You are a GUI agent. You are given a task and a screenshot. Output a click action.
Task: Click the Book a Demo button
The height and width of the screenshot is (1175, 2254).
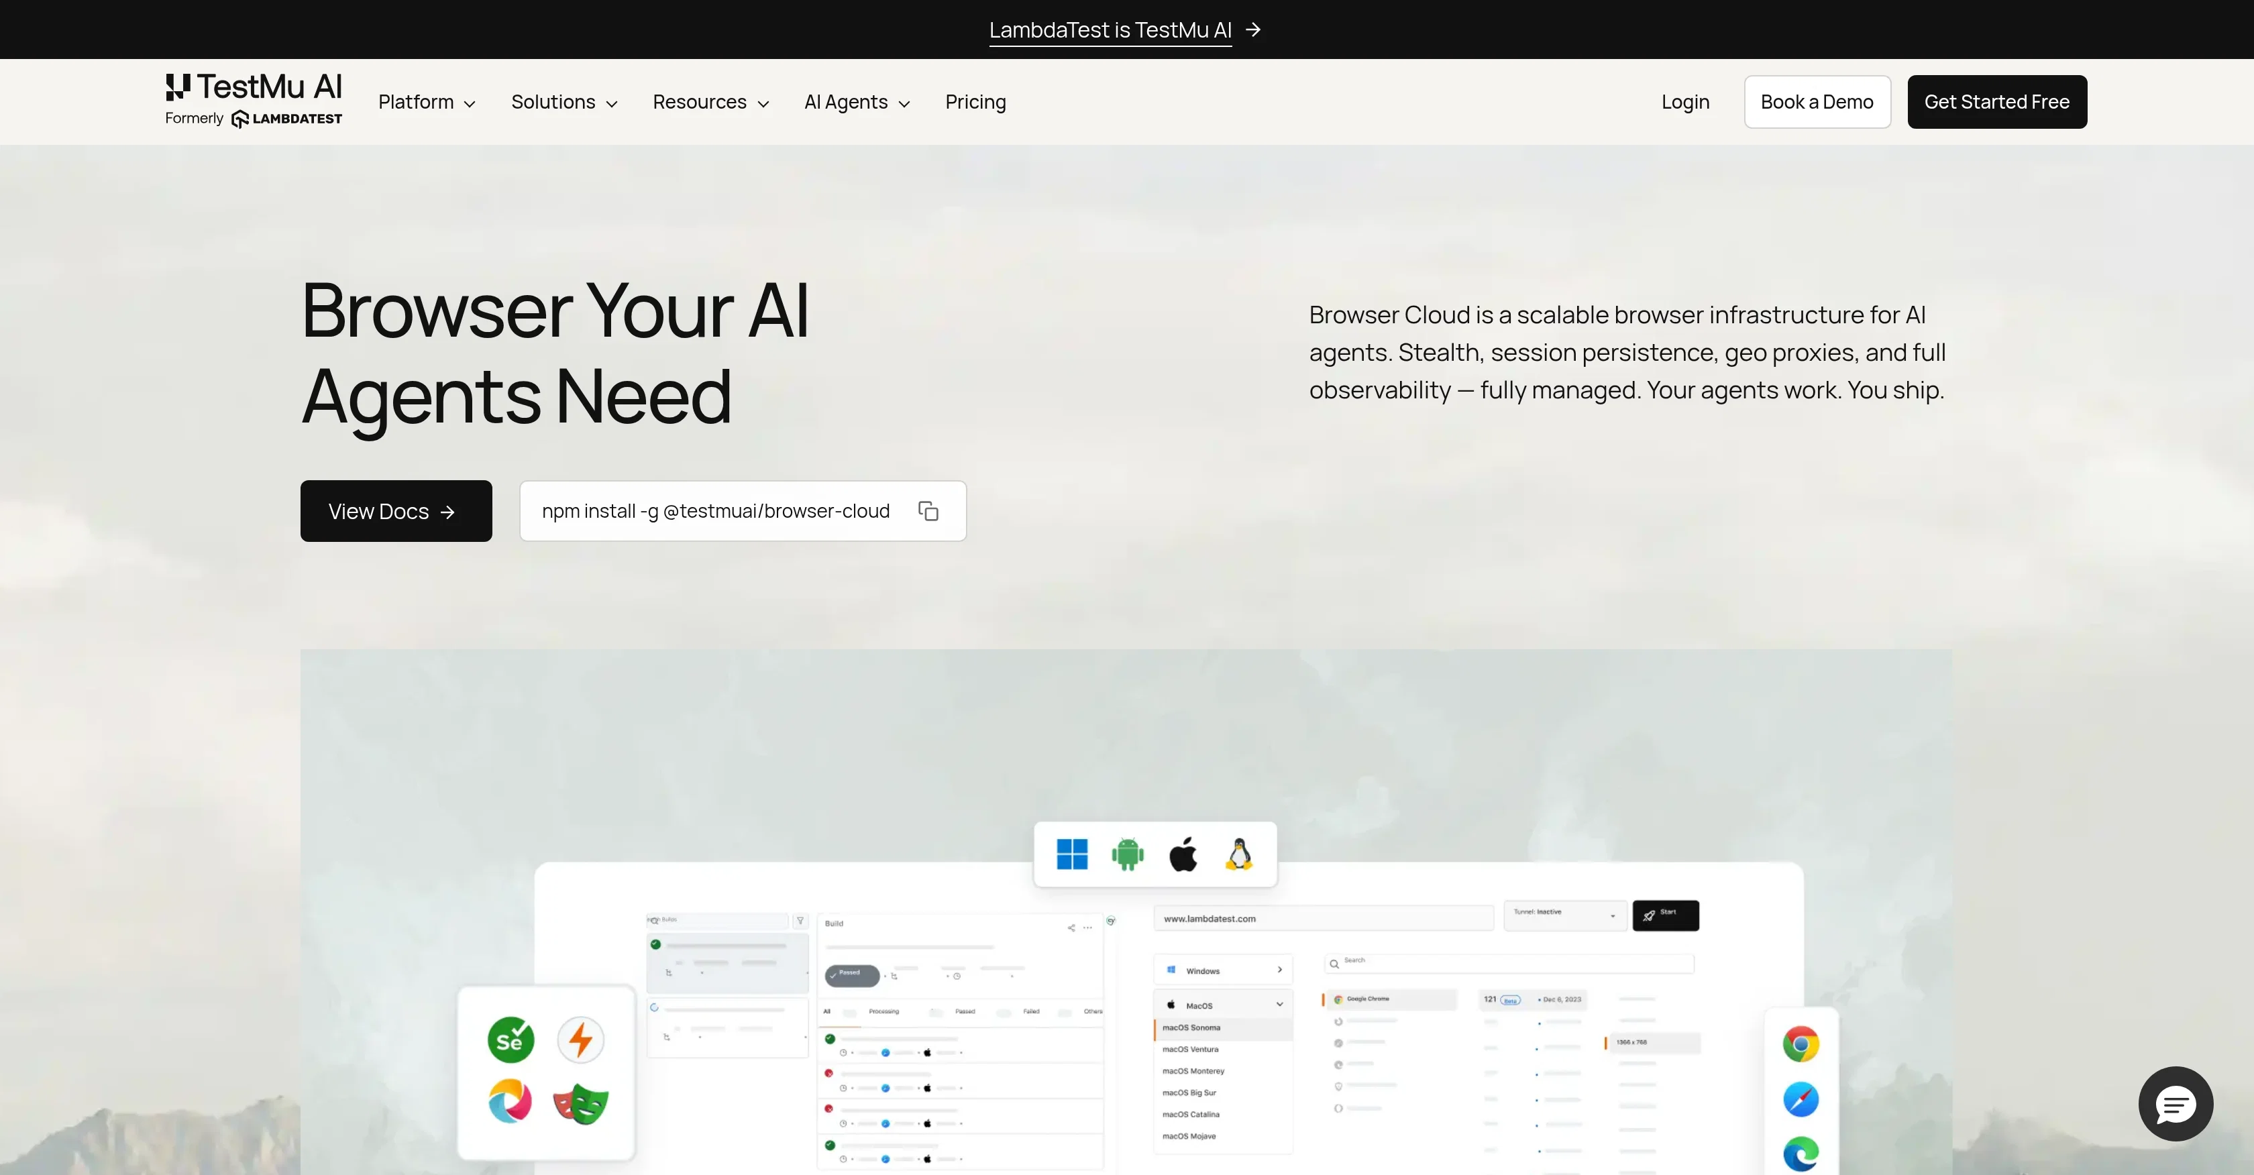(x=1817, y=101)
